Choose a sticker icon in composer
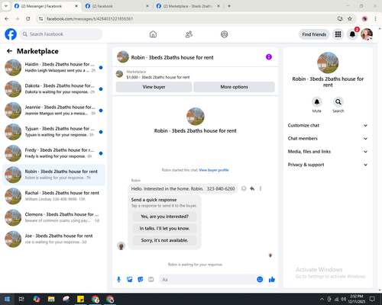382x305 pixels. click(x=141, y=280)
